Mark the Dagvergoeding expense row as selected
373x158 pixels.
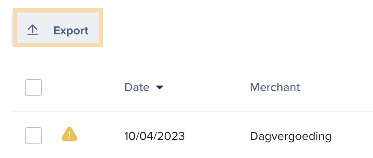pos(33,136)
